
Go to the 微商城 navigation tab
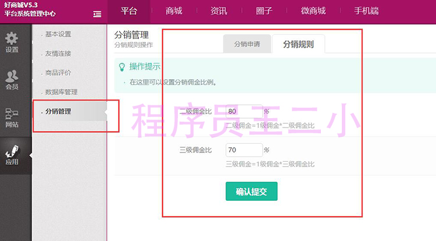tap(313, 11)
